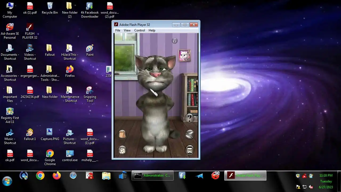Image resolution: width=341 pixels, height=192 pixels.
Task: Select the My Computer desktop icon
Action: 10,10
